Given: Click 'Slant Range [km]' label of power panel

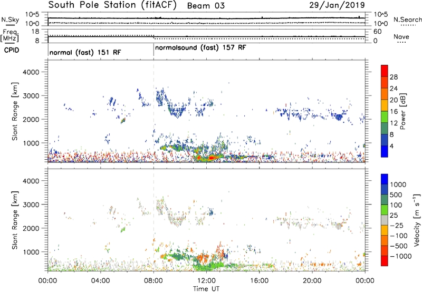Looking at the screenshot, I should pos(15,111).
